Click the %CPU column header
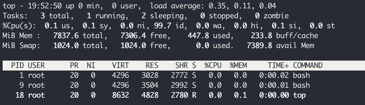Image resolution: width=365 pixels, height=105 pixels. point(213,65)
